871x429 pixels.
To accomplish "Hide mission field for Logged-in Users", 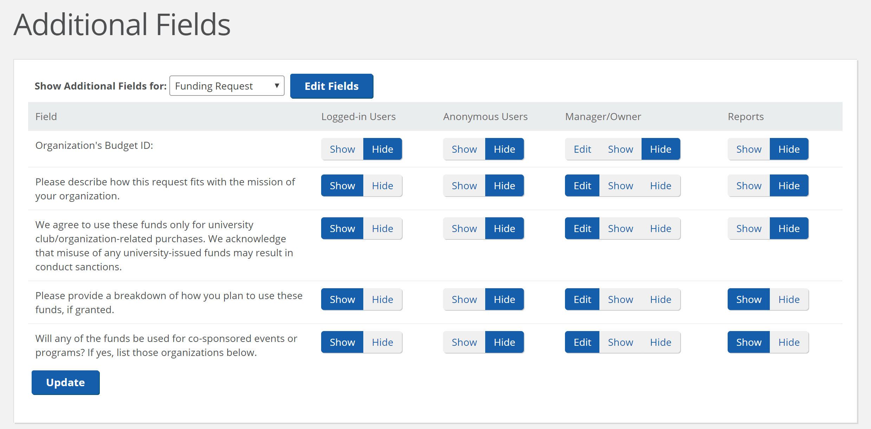I will [x=383, y=186].
